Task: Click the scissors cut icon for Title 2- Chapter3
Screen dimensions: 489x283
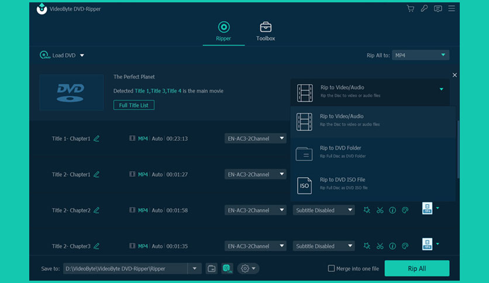Action: [380, 246]
